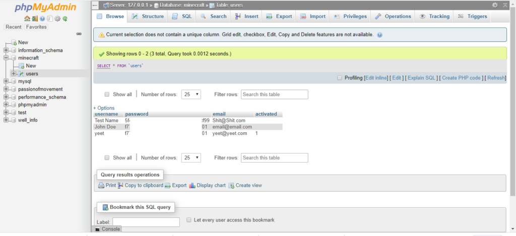Image resolution: width=516 pixels, height=236 pixels.
Task: Expand the performance_schema database node
Action: pos(6,97)
